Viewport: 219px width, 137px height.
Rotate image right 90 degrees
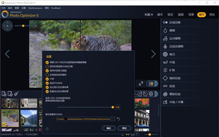pos(145,94)
